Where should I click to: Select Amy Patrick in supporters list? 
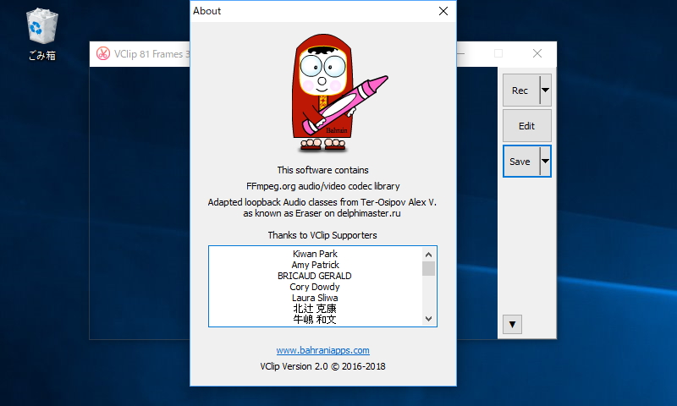coord(315,265)
